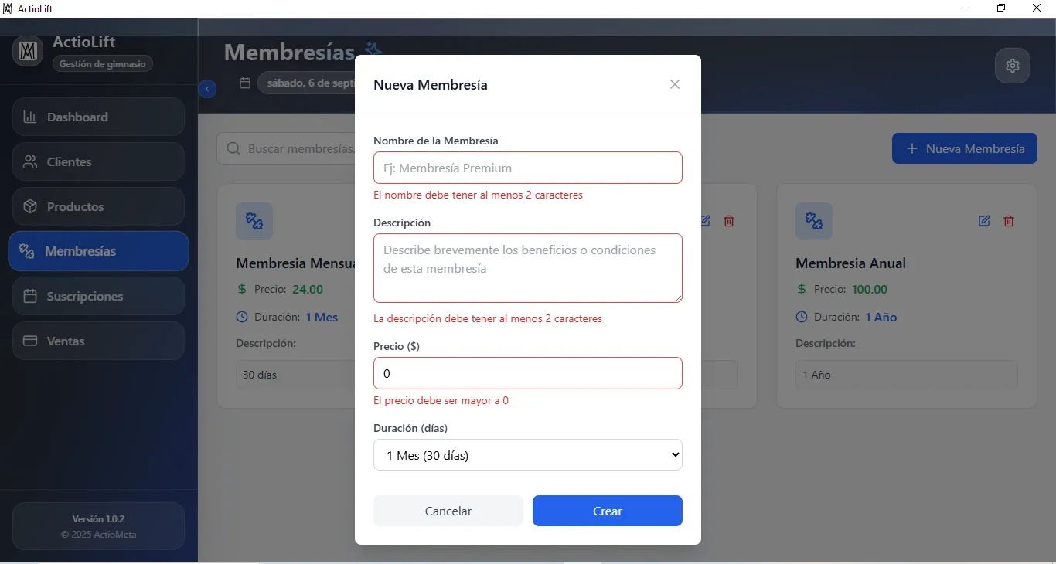Image resolution: width=1056 pixels, height=564 pixels.
Task: Focus the Descripción text area
Action: point(527,268)
